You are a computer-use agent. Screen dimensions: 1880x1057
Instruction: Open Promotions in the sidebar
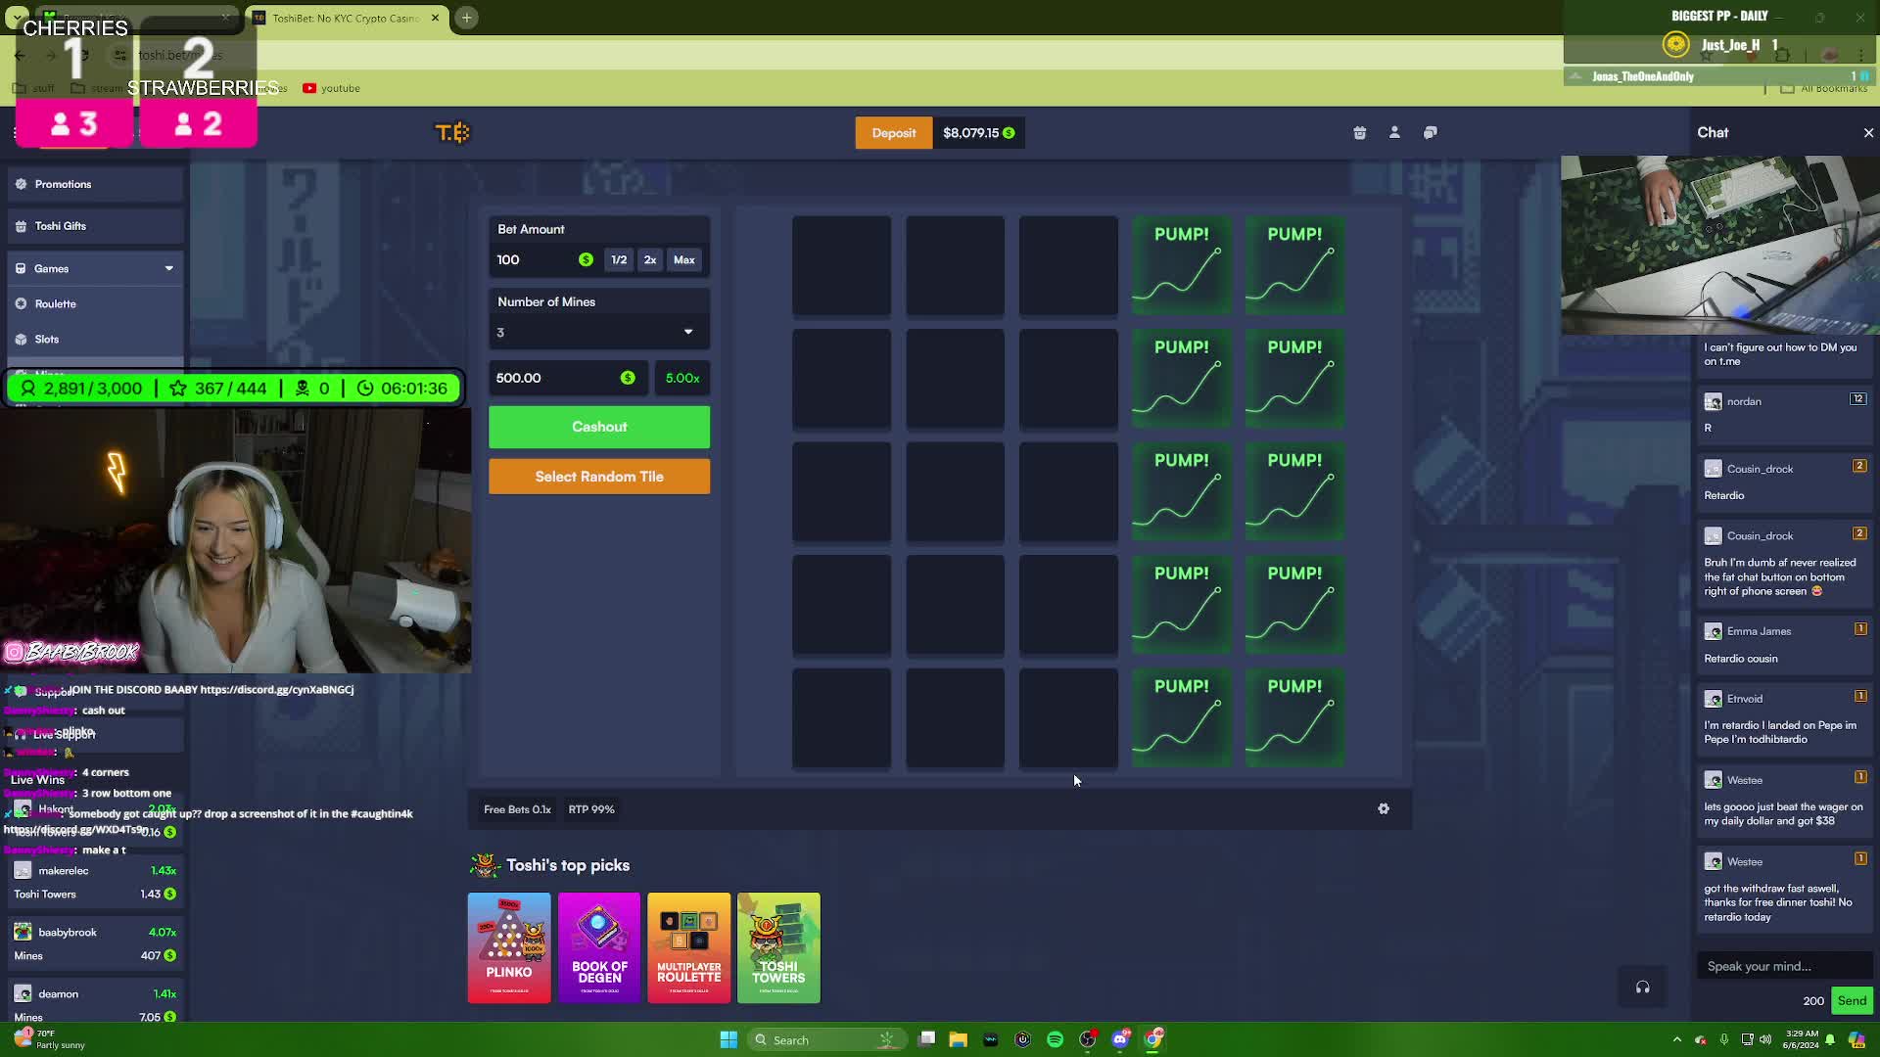(x=95, y=184)
